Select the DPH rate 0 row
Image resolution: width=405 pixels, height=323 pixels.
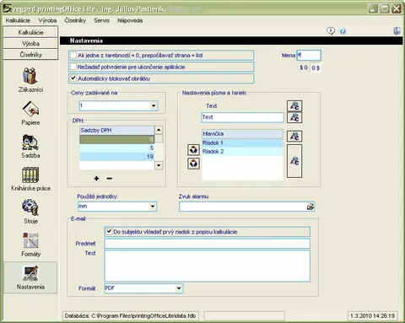[x=117, y=139]
